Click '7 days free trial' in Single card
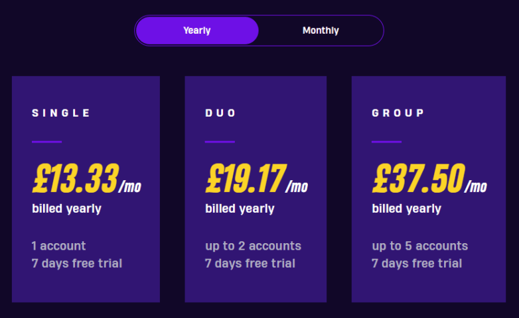This screenshot has width=519, height=318. click(x=77, y=263)
